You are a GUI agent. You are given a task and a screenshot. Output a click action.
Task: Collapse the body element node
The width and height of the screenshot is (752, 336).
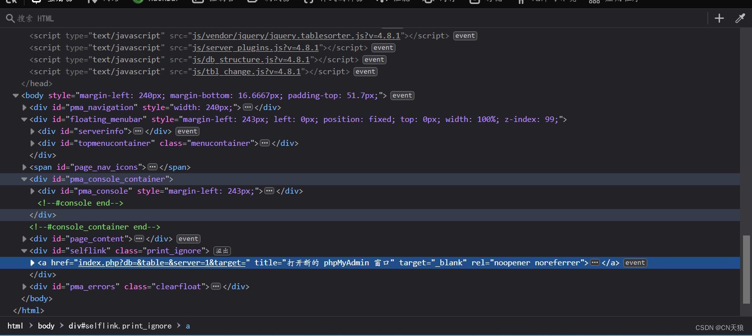(x=16, y=96)
